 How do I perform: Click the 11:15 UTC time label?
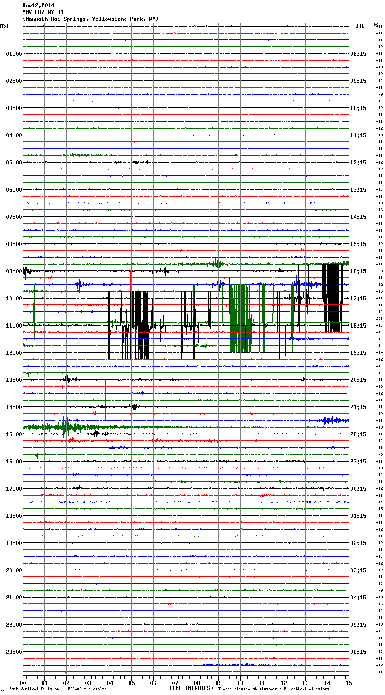[x=358, y=135]
